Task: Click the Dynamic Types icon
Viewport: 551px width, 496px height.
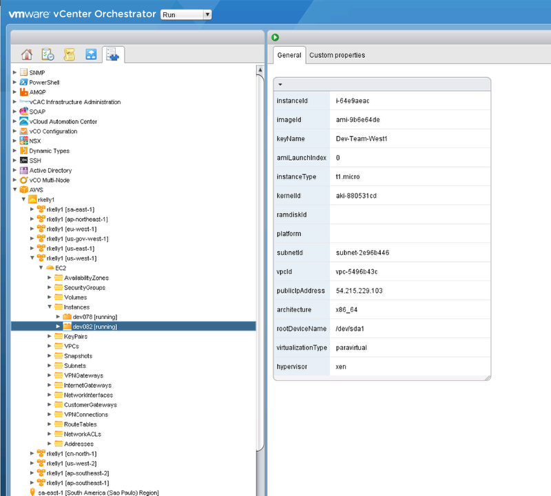Action: pos(23,150)
